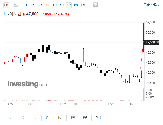Click the 7.50m volume axis label
This screenshot has width=163, height=125.
tap(150, 90)
